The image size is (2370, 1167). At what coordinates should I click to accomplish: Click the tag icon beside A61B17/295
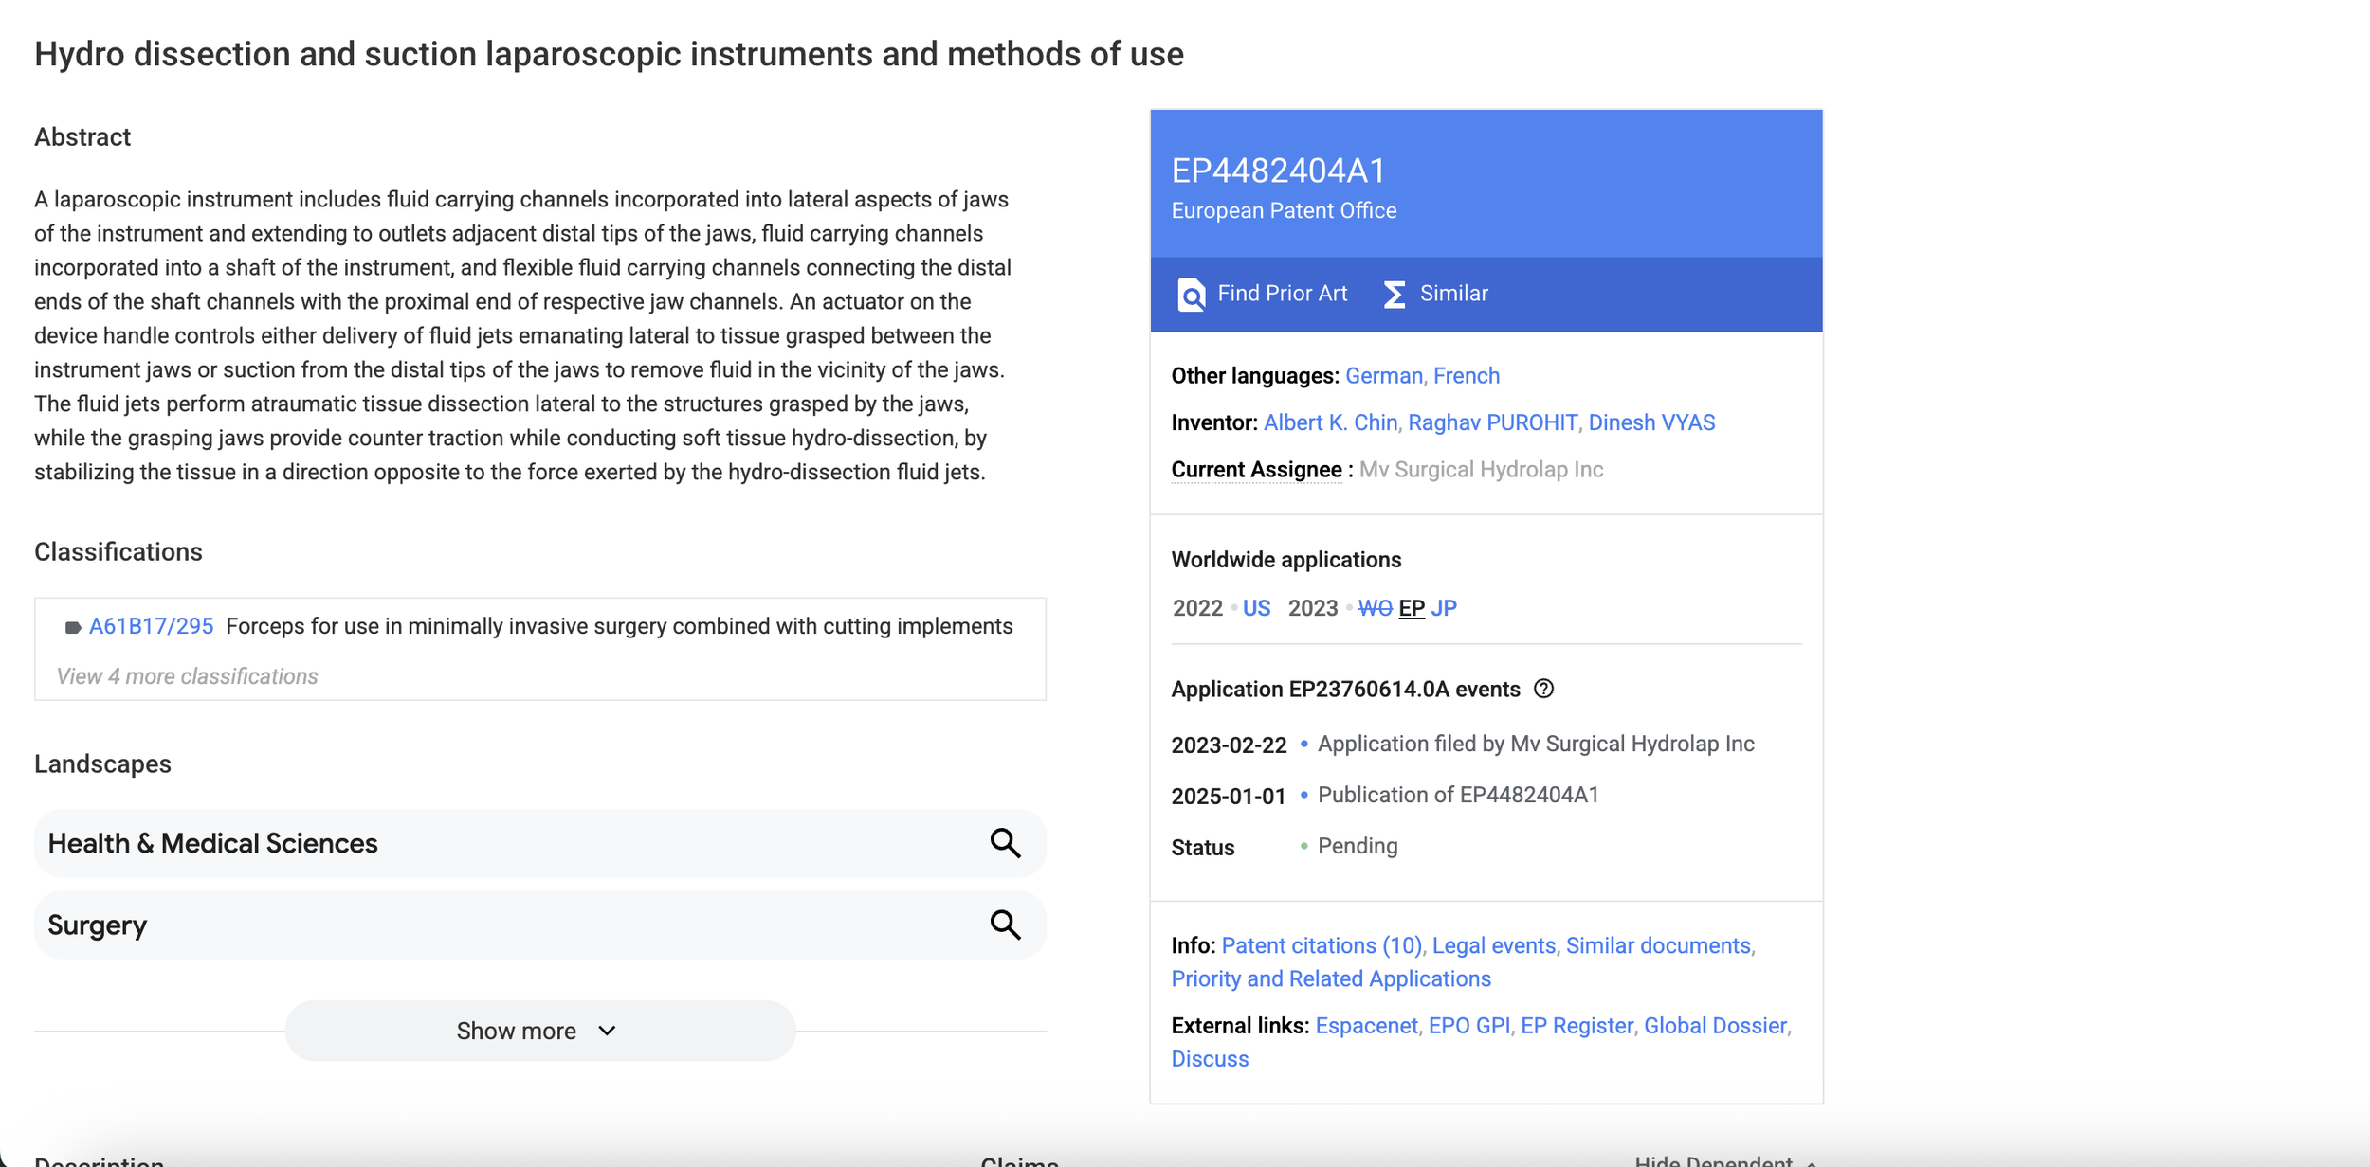[x=72, y=627]
